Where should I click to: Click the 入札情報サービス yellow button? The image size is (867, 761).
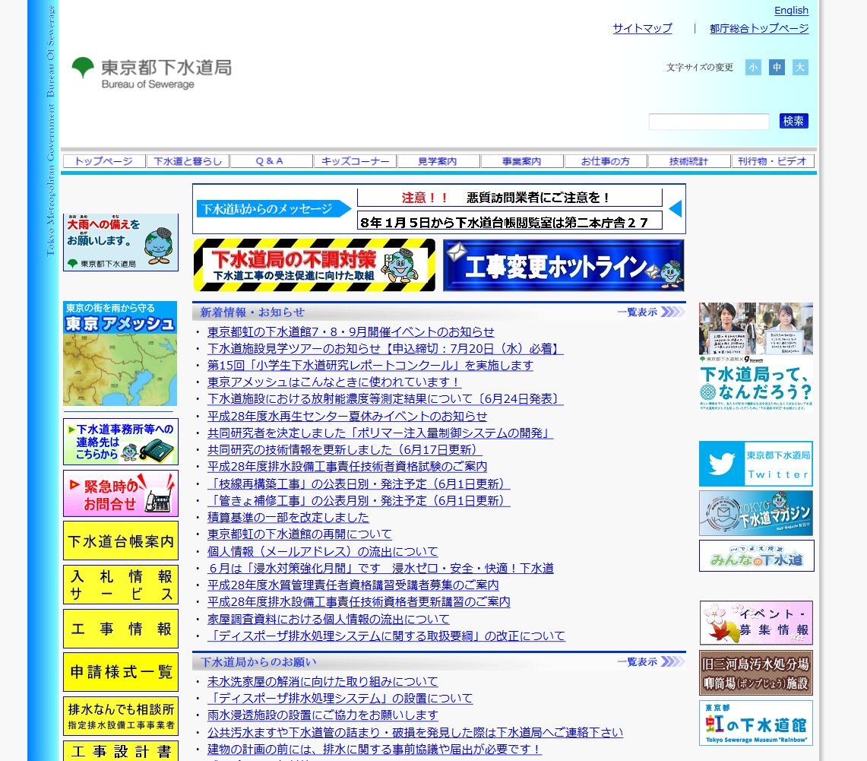point(121,585)
